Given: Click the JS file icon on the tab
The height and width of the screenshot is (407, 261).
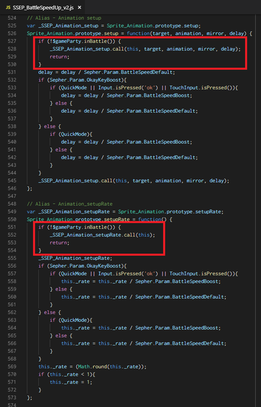Looking at the screenshot, I should [x=8, y=8].
